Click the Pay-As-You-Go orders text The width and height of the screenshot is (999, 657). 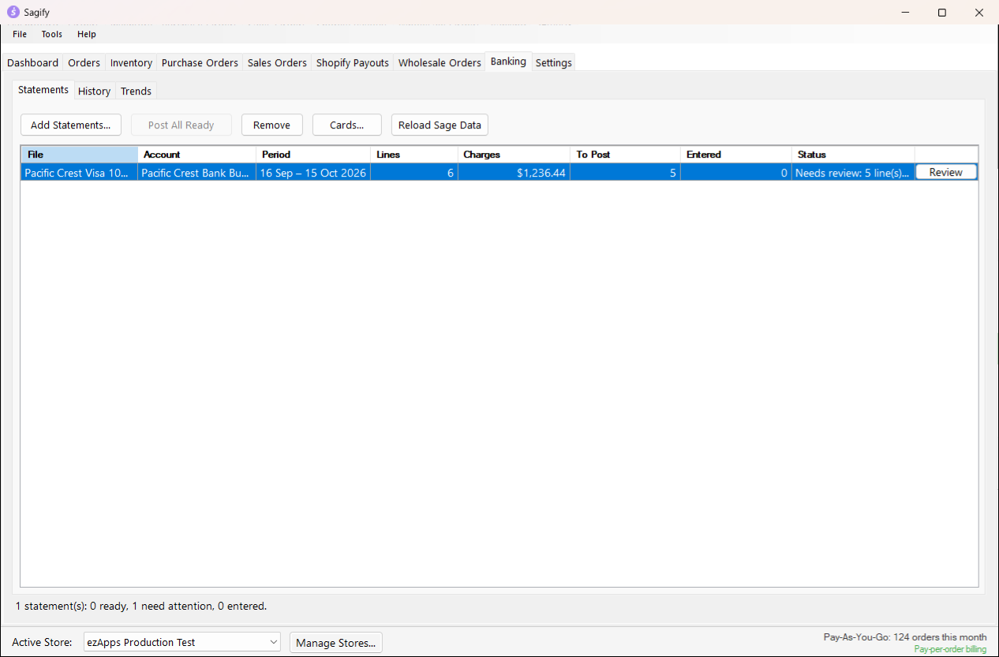[x=905, y=637]
